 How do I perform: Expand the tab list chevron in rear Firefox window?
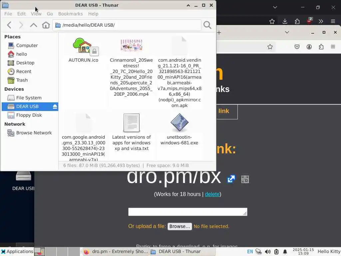[275, 7]
